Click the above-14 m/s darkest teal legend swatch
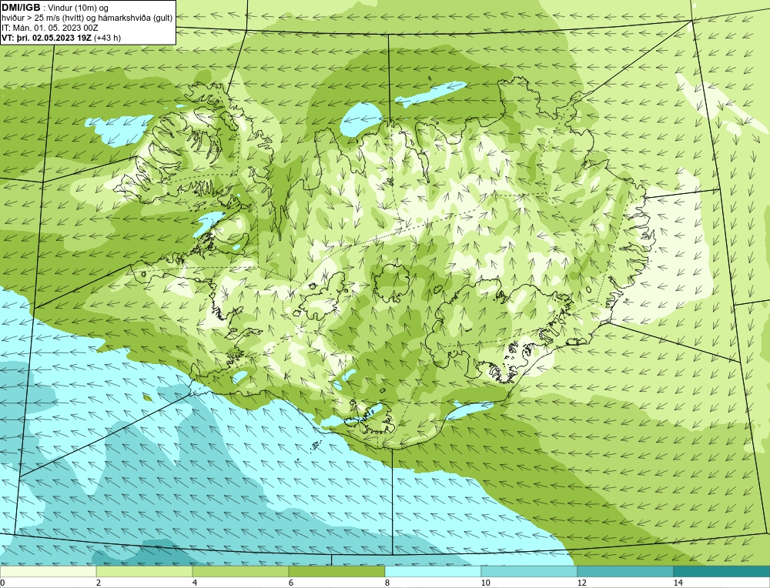The image size is (770, 588). 722,571
